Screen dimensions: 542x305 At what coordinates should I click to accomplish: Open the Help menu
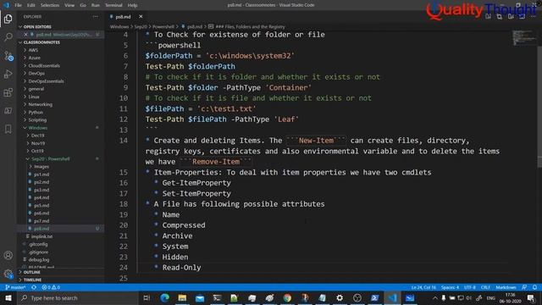(x=132, y=5)
